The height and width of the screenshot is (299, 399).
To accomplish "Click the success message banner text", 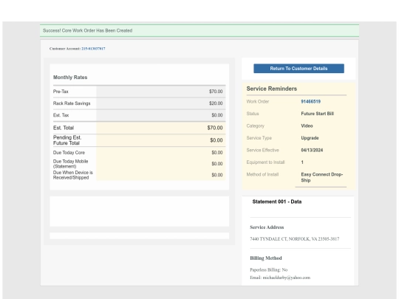I will click(x=87, y=30).
